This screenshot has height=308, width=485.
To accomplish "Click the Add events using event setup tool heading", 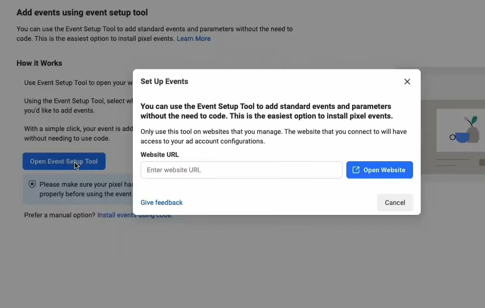I will (x=82, y=12).
